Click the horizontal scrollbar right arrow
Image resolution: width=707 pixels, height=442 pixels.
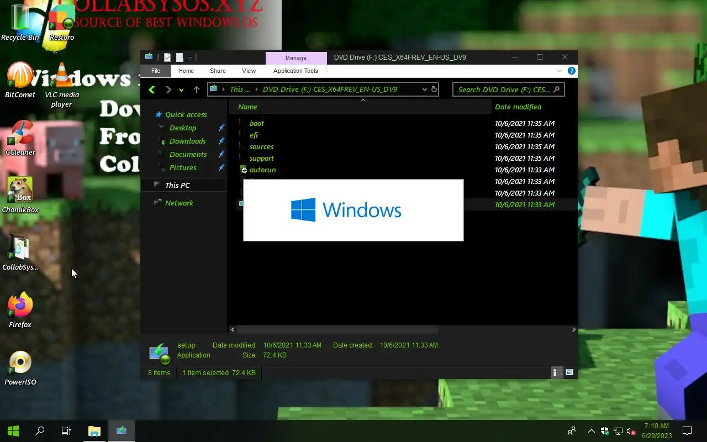click(x=573, y=329)
